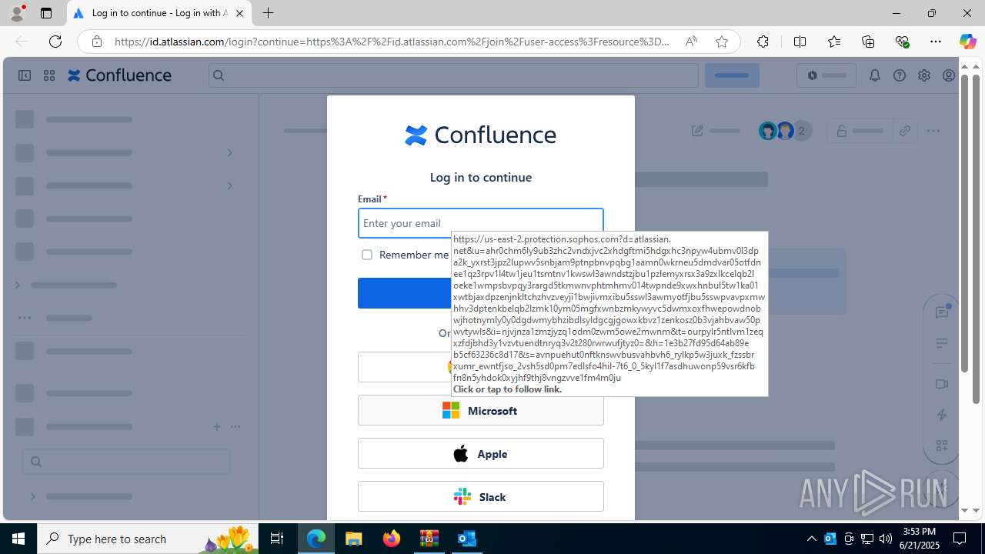Screen dimensions: 985x554
Task: Open page more actions ellipsis
Action: pyautogui.click(x=933, y=131)
